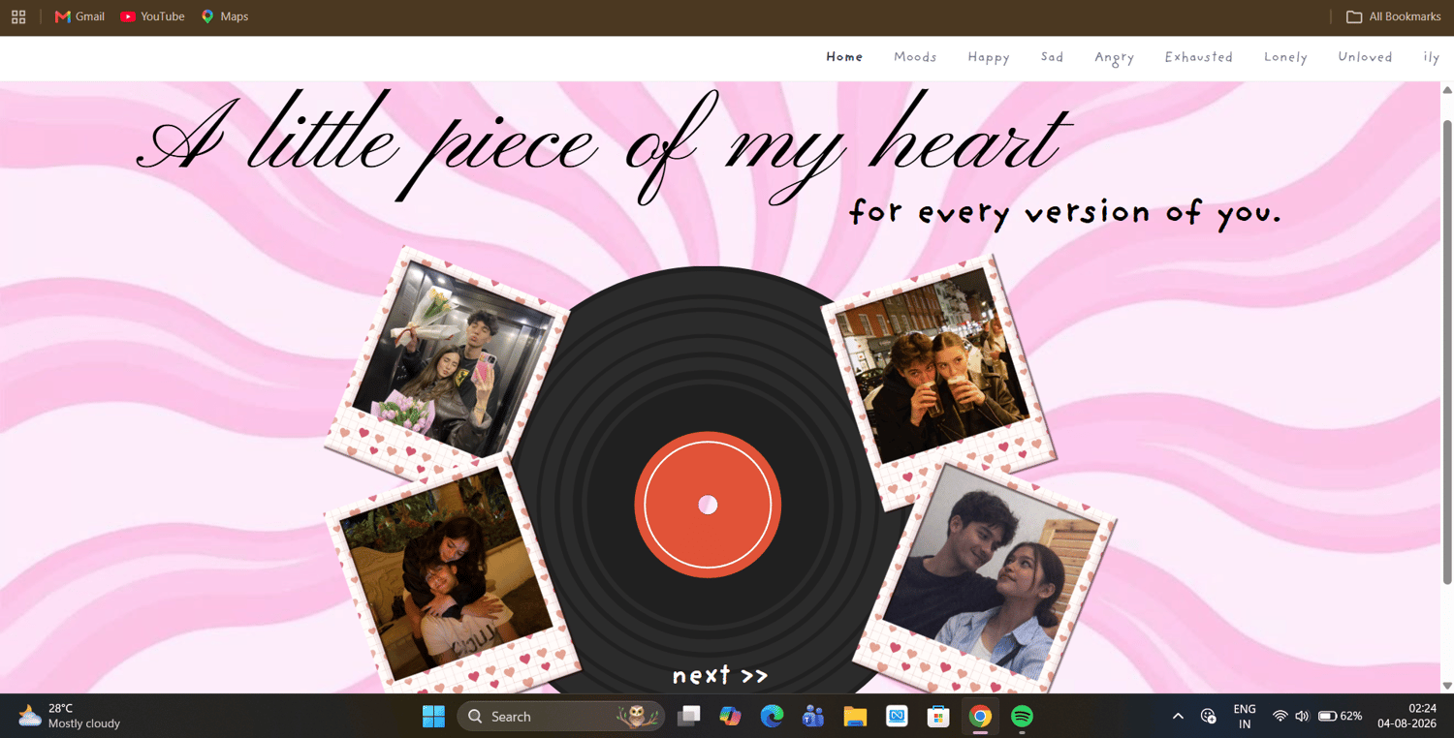
Task: Click the page scrollbar up arrow
Action: [1447, 90]
